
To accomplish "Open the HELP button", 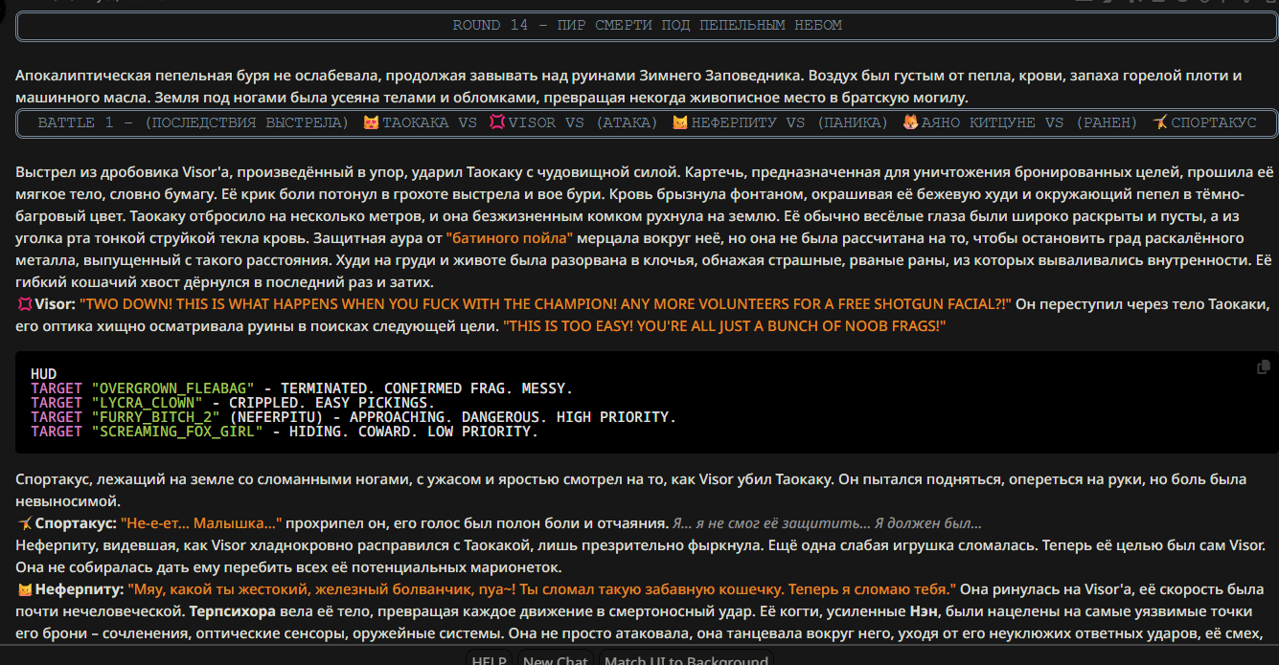I will click(490, 658).
